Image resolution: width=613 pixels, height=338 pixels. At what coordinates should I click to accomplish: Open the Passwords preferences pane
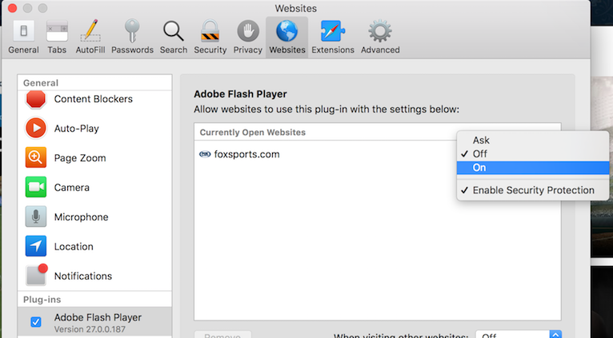(132, 38)
